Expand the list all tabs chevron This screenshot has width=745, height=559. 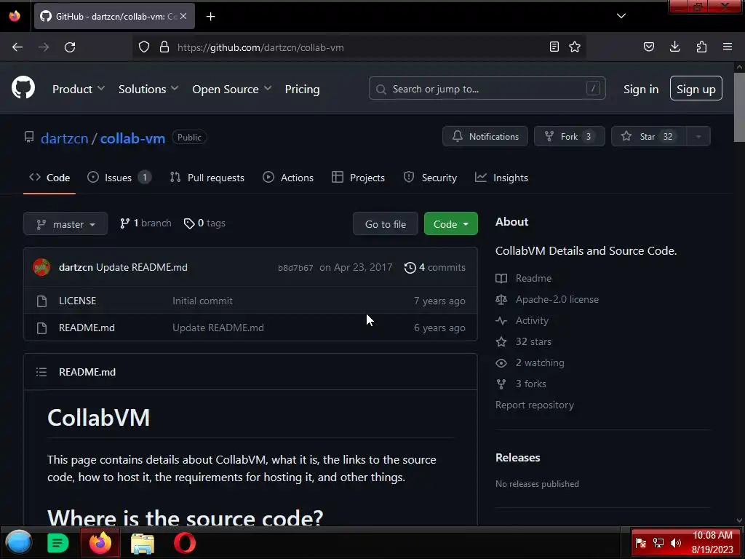pos(621,16)
